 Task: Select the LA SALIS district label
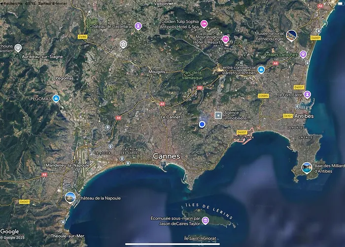(306, 137)
